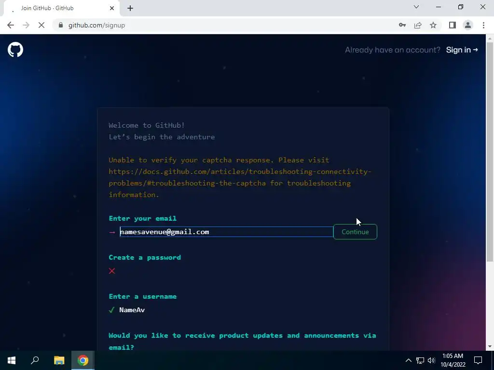Open the Chrome profile avatar

pos(468,25)
